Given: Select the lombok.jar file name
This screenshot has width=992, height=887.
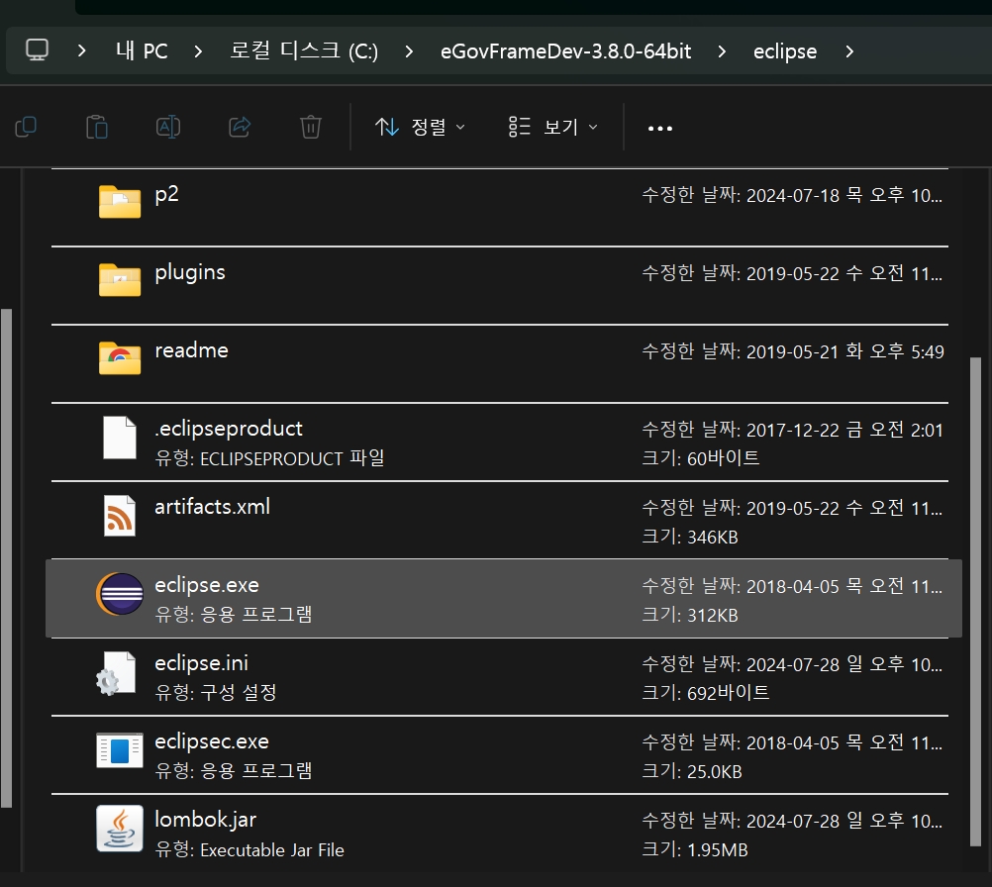Looking at the screenshot, I should [x=206, y=820].
